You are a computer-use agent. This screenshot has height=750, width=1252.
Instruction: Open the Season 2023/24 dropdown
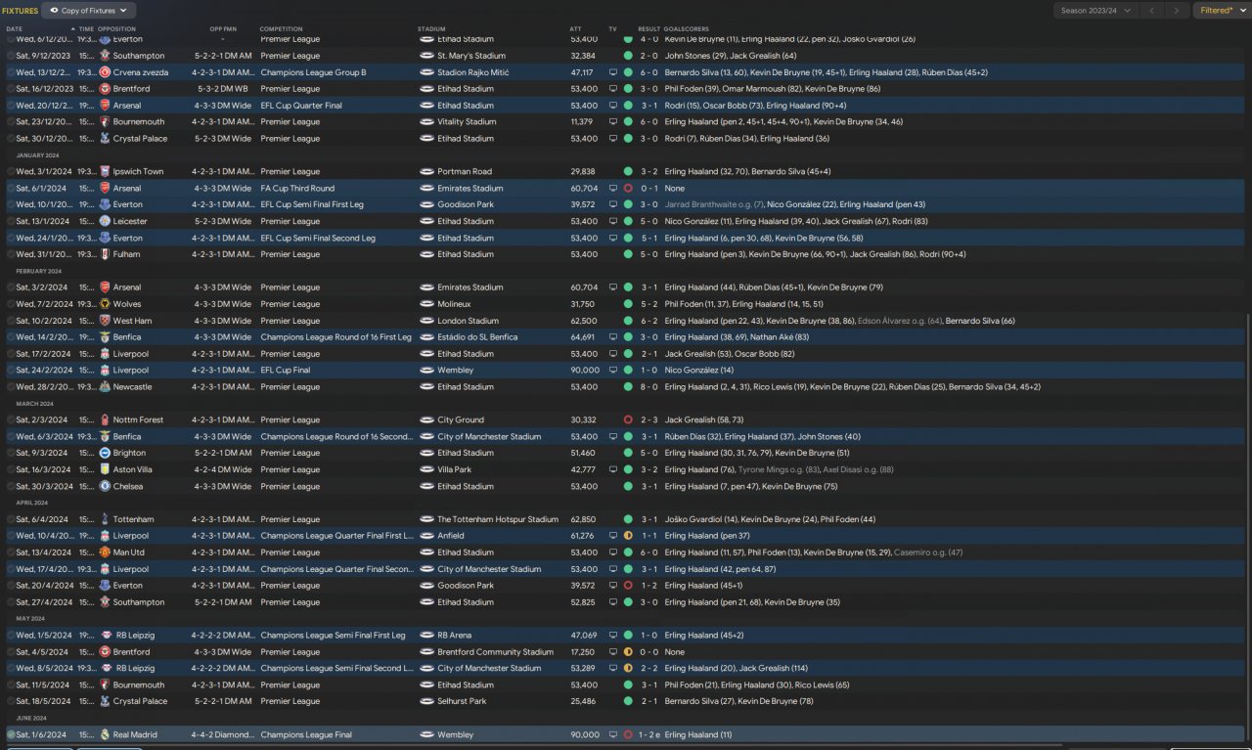tap(1095, 11)
